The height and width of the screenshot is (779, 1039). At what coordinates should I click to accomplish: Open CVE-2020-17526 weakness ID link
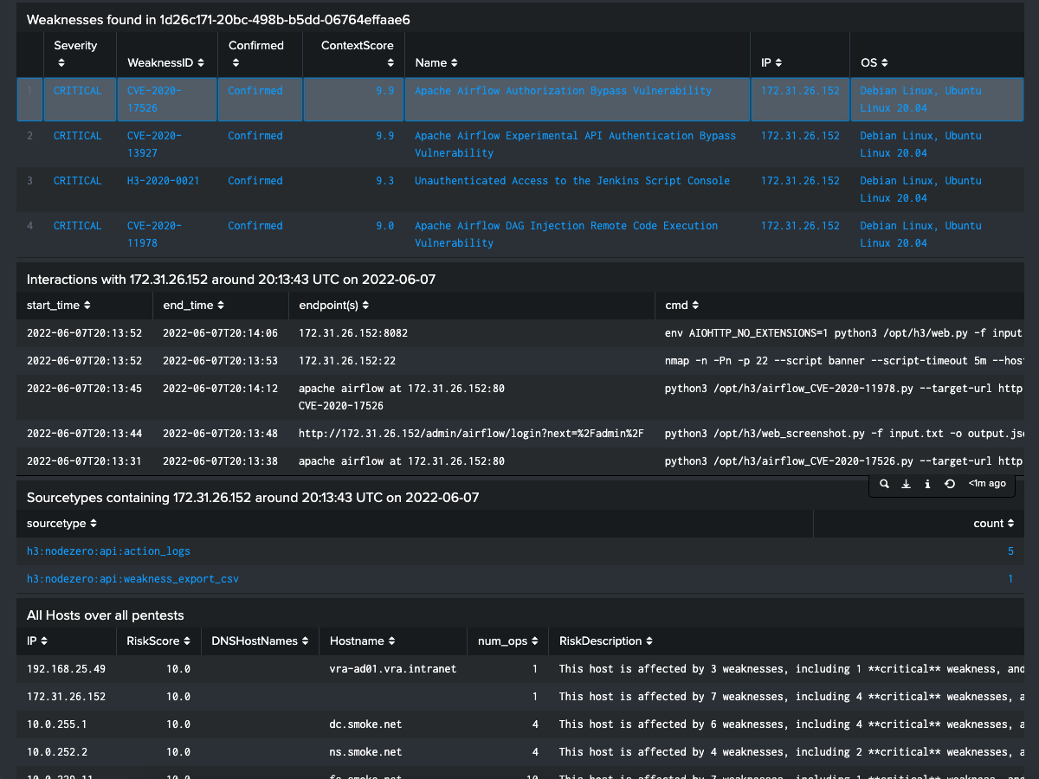click(154, 100)
